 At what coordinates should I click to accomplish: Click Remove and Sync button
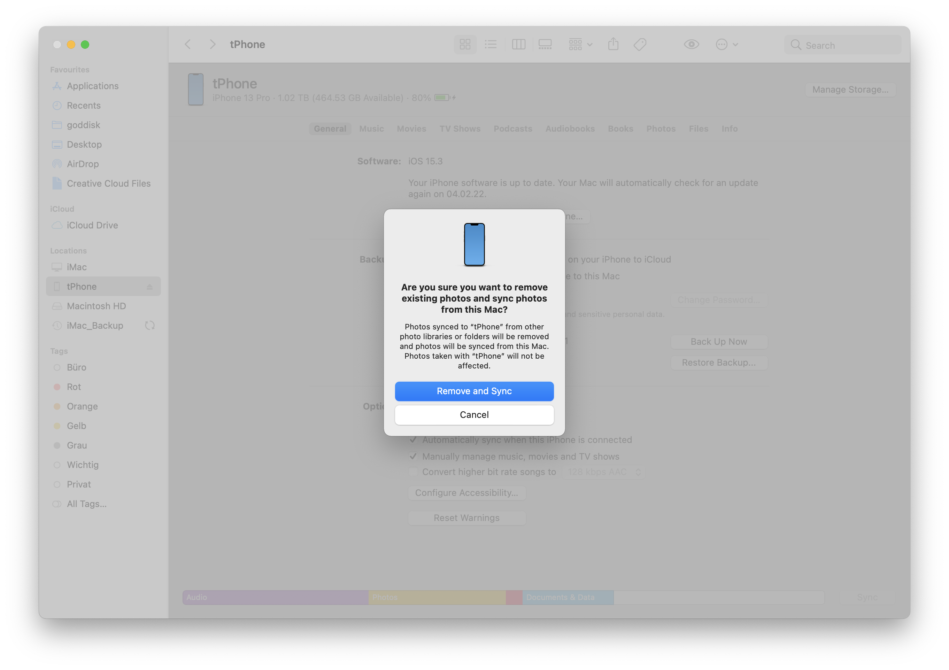[474, 391]
